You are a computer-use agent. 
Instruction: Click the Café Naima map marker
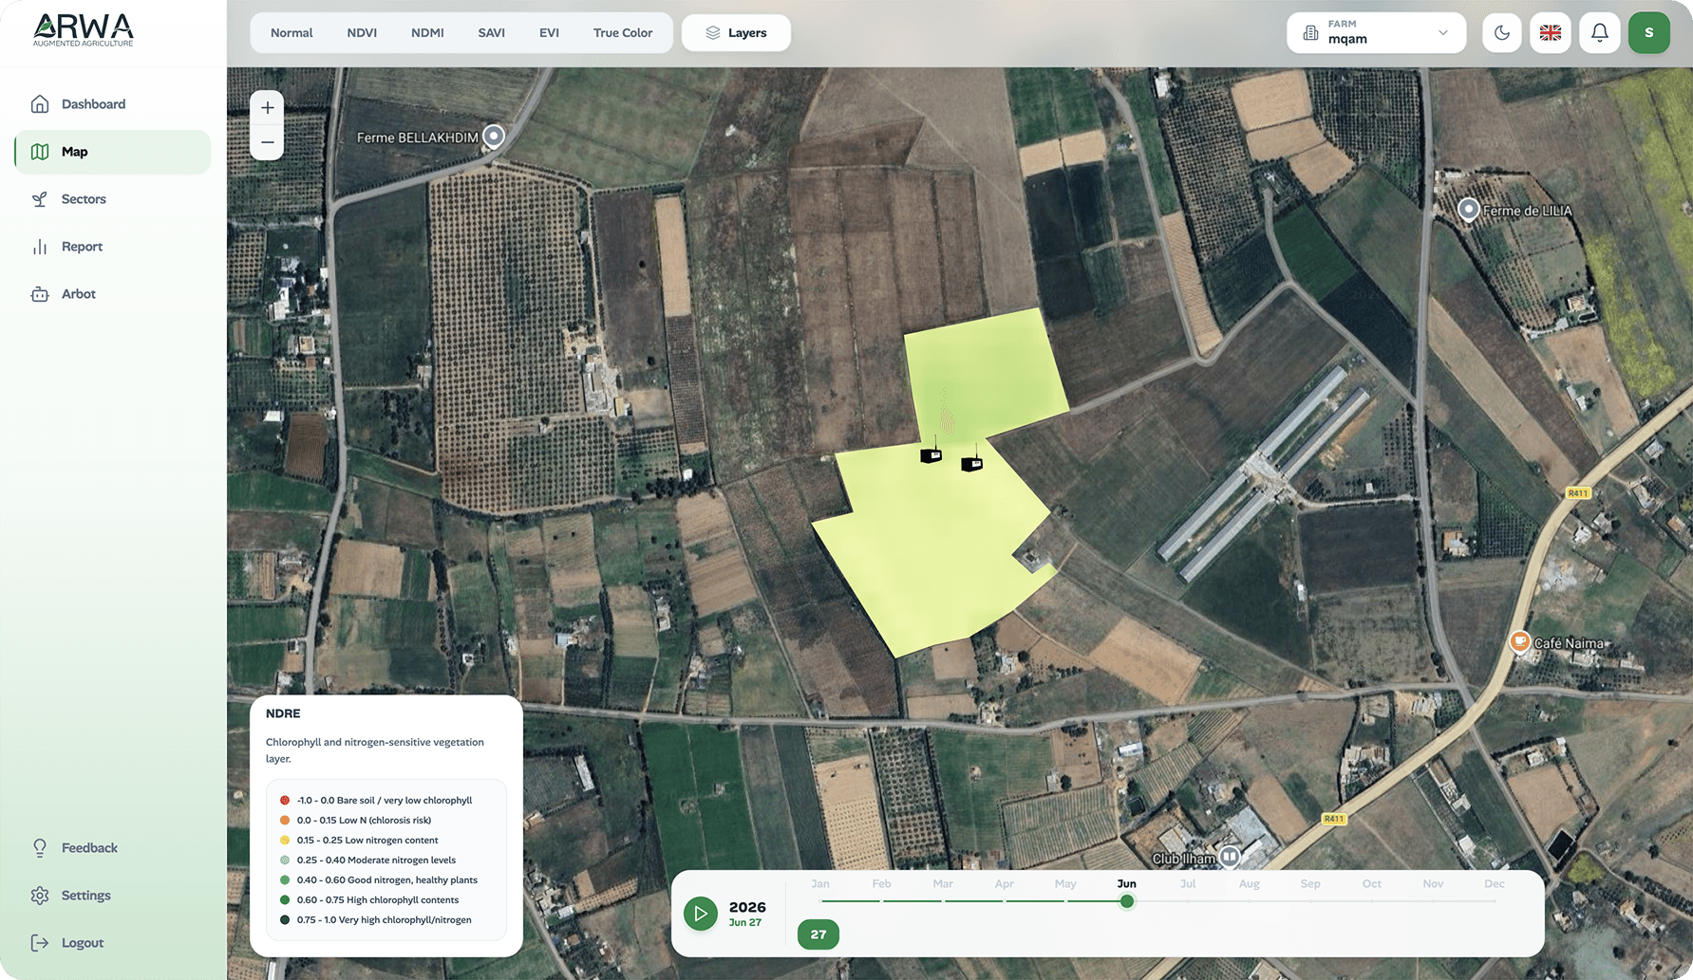click(1520, 642)
